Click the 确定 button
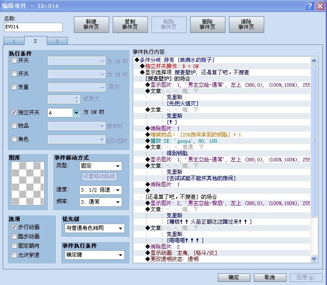 pyautogui.click(x=234, y=277)
